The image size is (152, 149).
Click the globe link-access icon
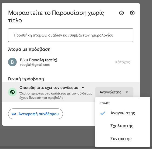[12, 92]
